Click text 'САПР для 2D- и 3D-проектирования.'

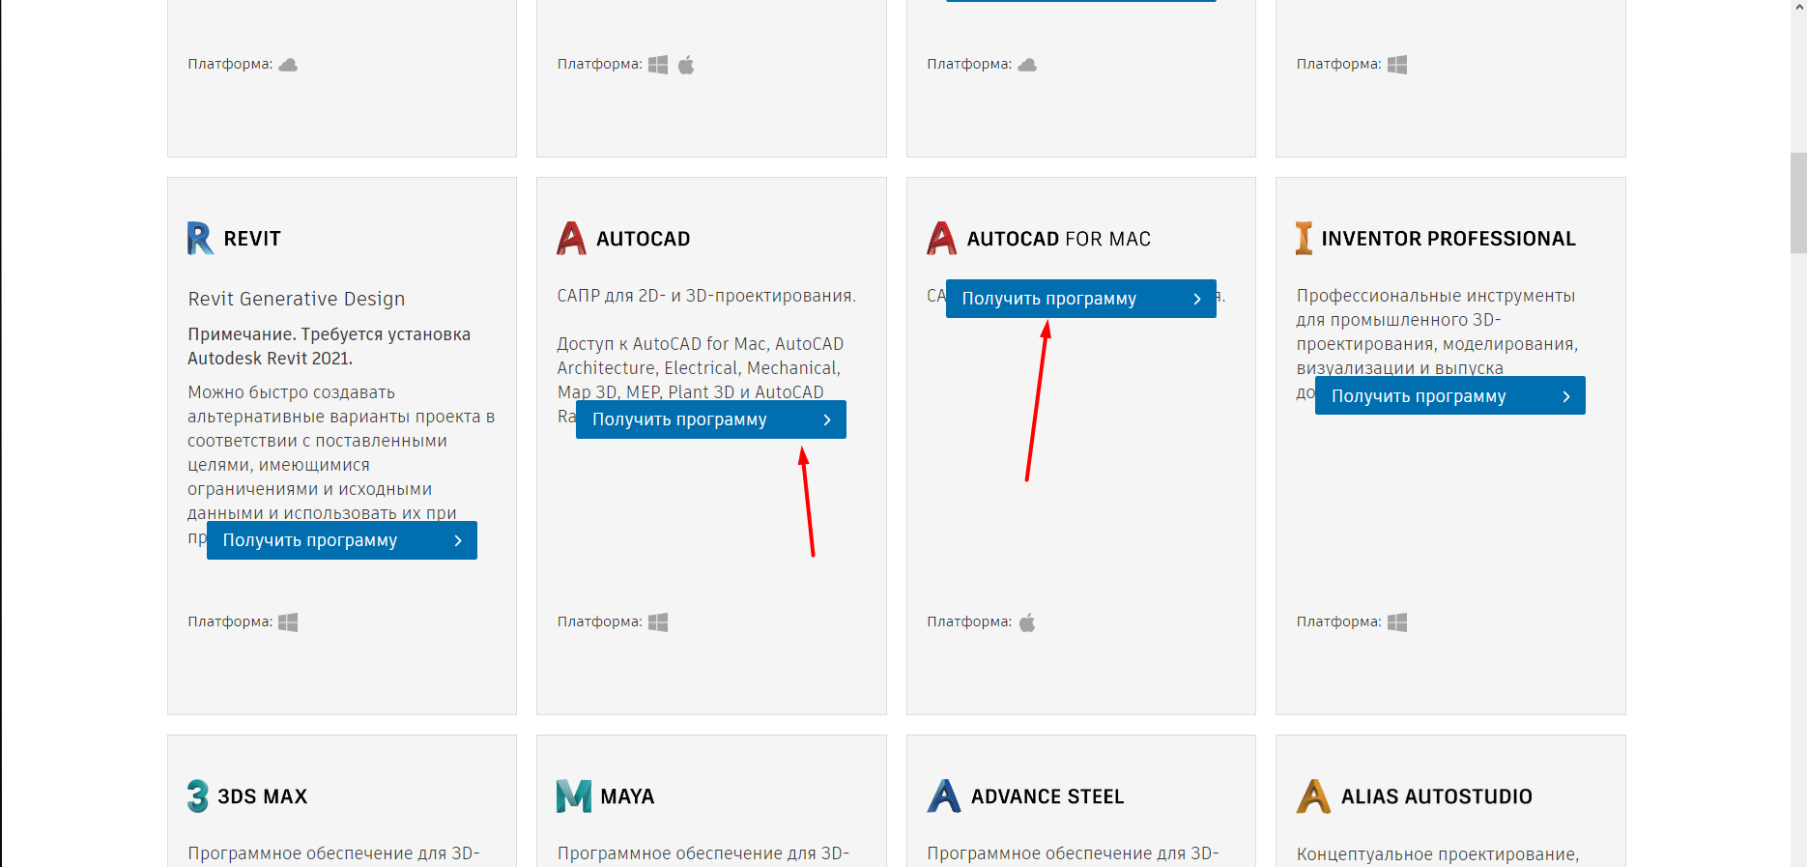tap(706, 296)
